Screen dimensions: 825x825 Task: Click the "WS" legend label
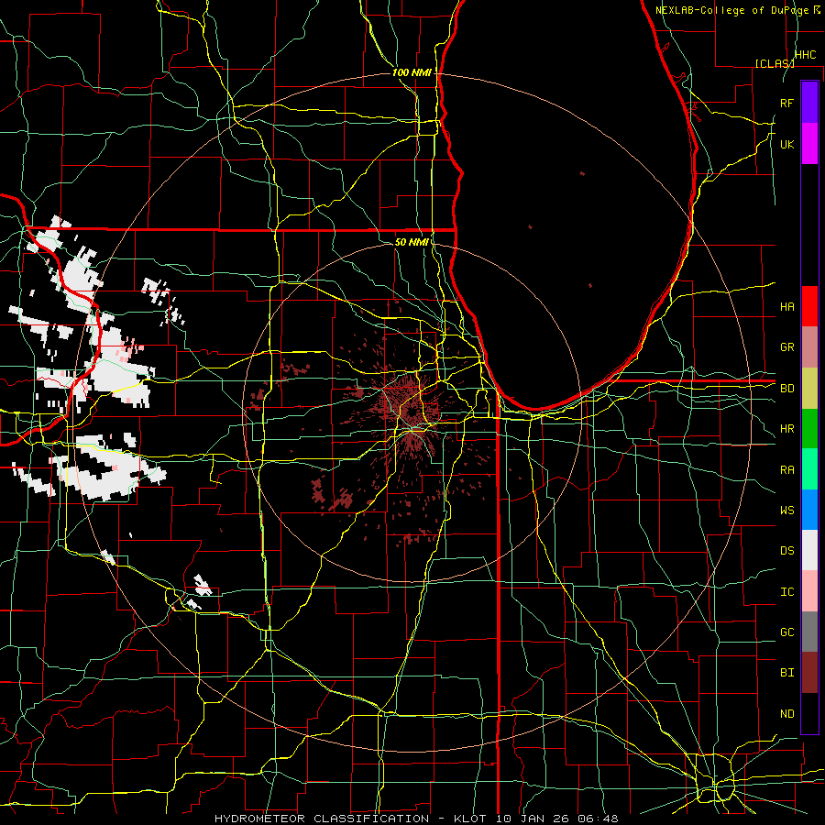[x=786, y=511]
